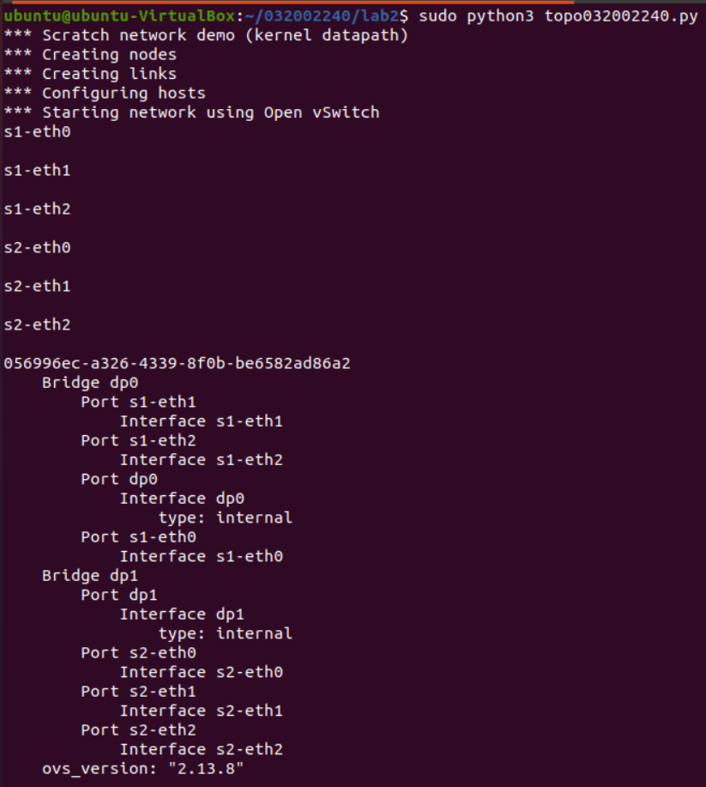Click the "Port dp0" line
The width and height of the screenshot is (706, 787).
tap(119, 479)
